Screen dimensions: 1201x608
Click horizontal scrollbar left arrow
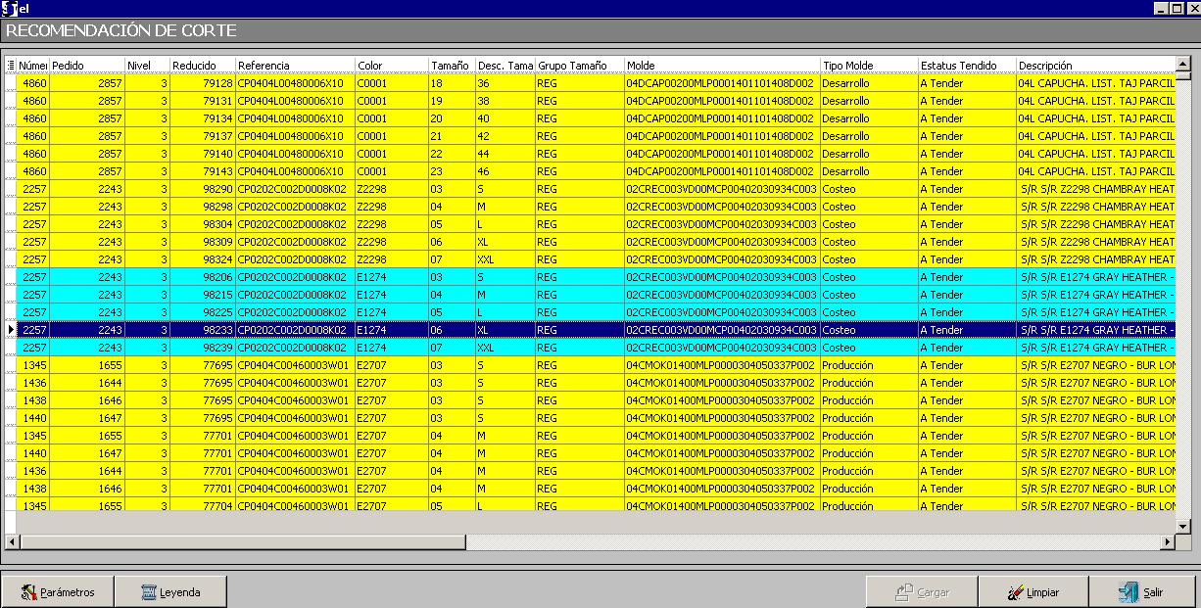(x=12, y=542)
